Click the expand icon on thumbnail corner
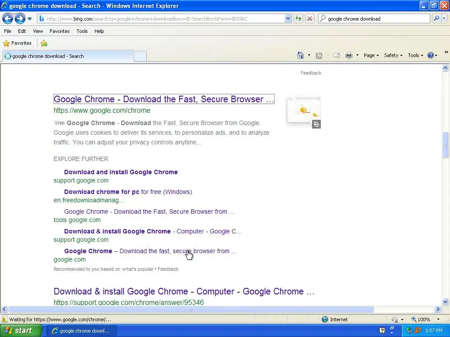450x337 pixels. (316, 124)
